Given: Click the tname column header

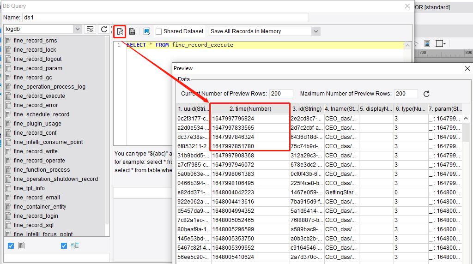Looking at the screenshot, I should [x=341, y=109].
